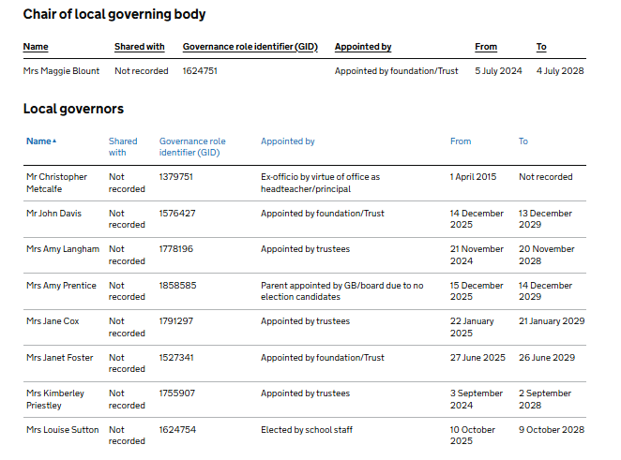Select Mrs Maggie Blount name cell
621x460 pixels.
point(60,71)
